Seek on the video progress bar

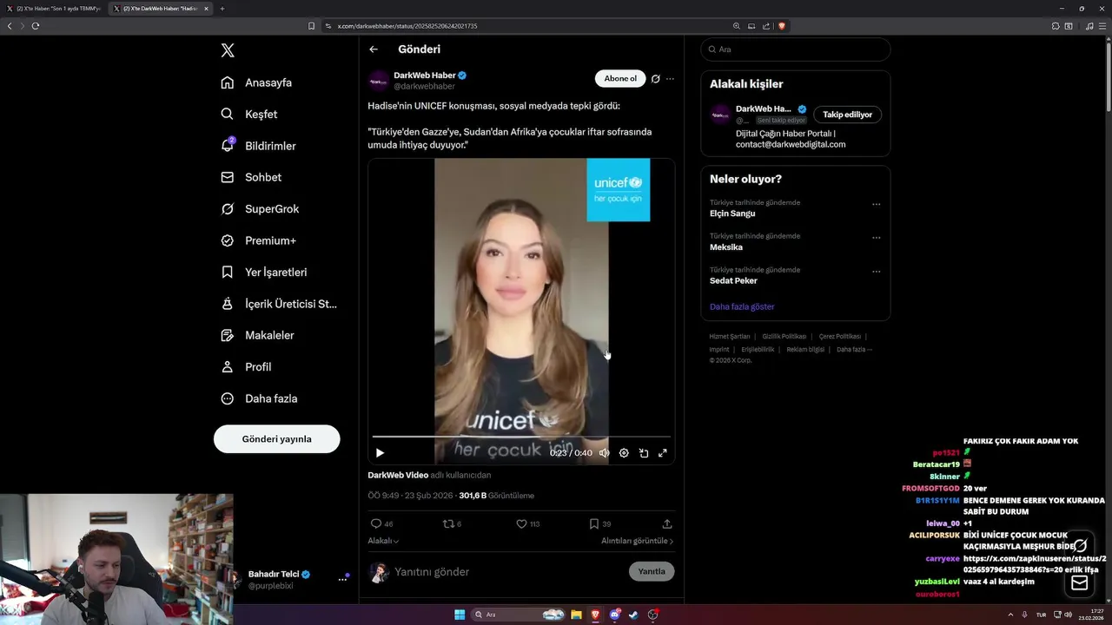[521, 437]
